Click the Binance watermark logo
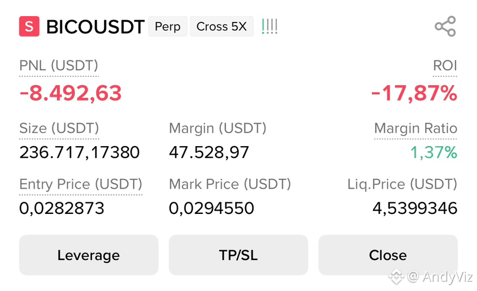 coord(396,277)
